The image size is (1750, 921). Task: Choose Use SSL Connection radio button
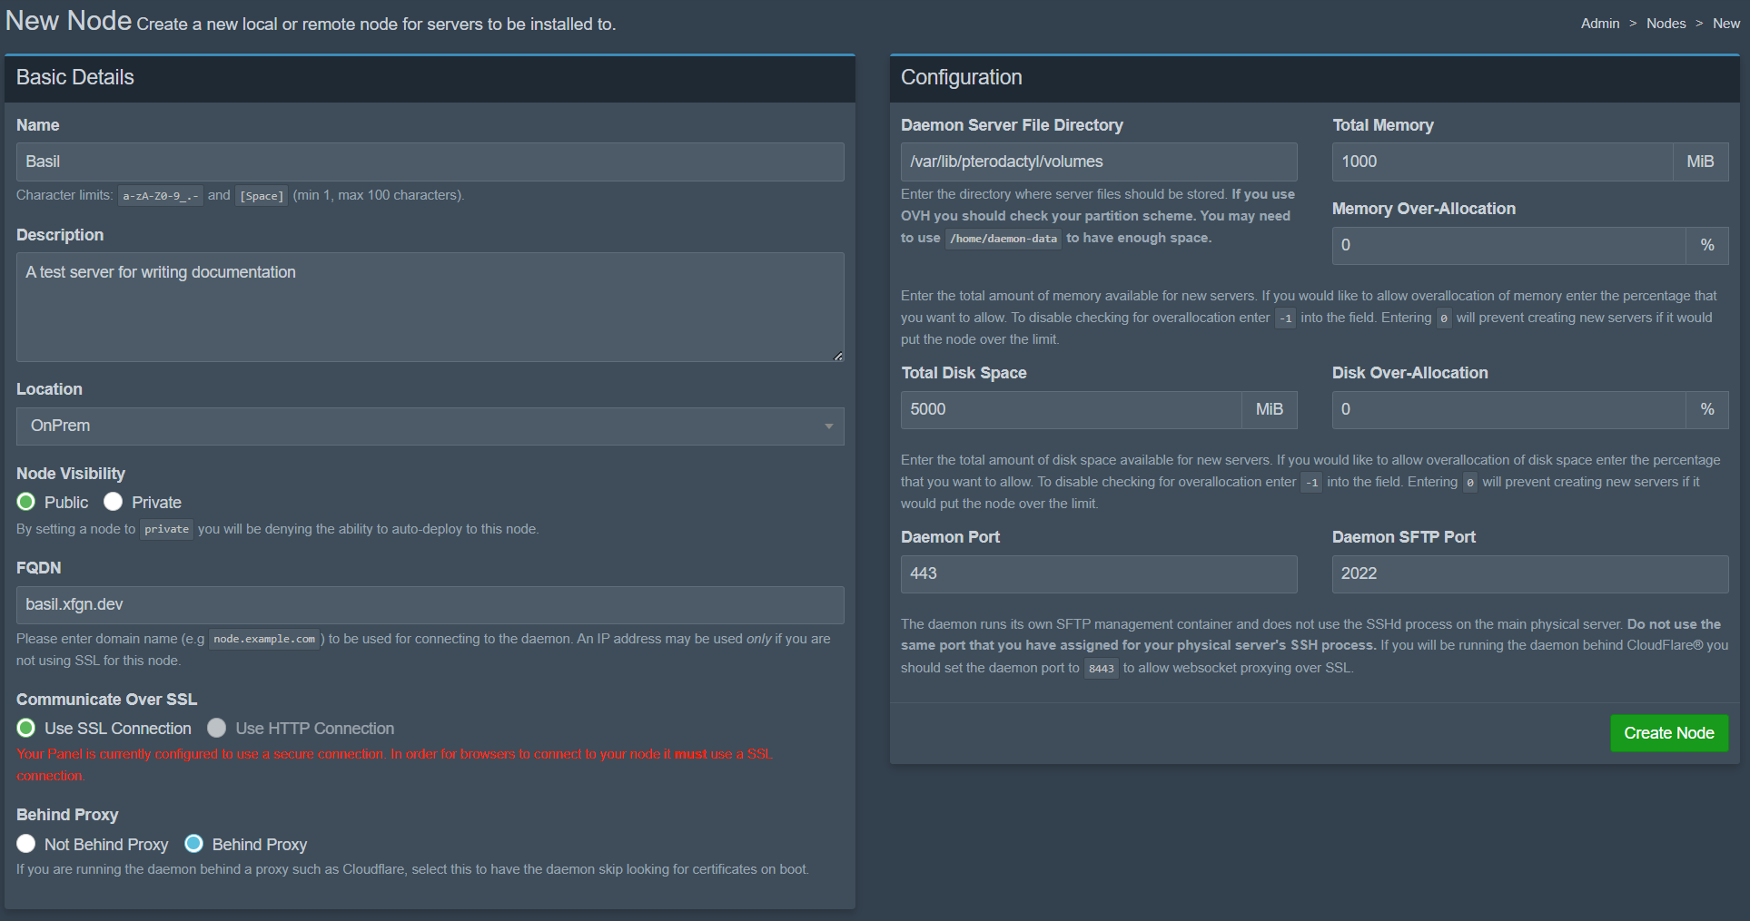pyautogui.click(x=26, y=728)
